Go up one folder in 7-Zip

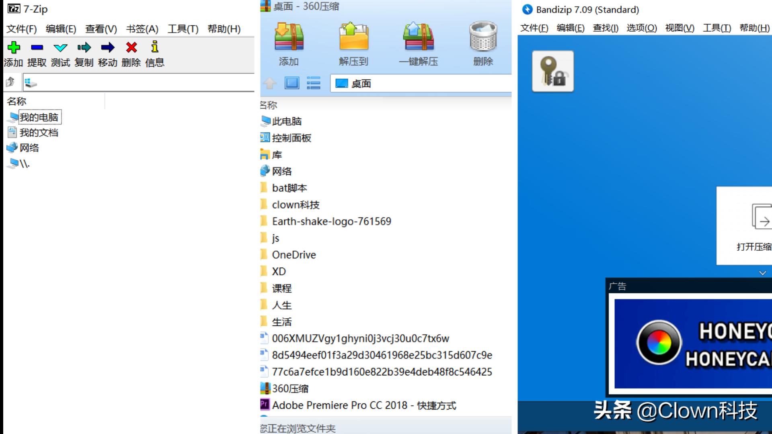(x=10, y=82)
